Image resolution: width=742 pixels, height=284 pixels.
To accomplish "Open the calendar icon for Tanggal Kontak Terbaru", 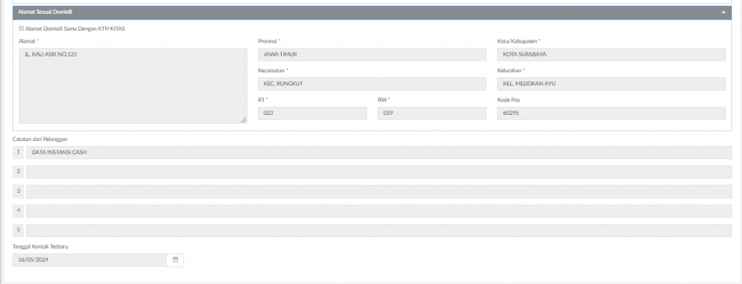I will coord(175,260).
